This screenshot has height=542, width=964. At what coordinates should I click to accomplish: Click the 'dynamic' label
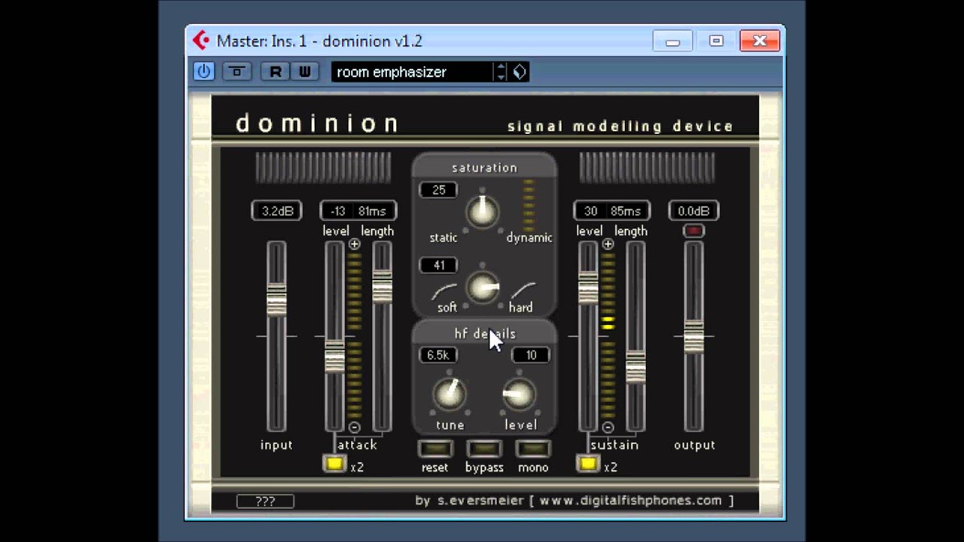(x=529, y=238)
